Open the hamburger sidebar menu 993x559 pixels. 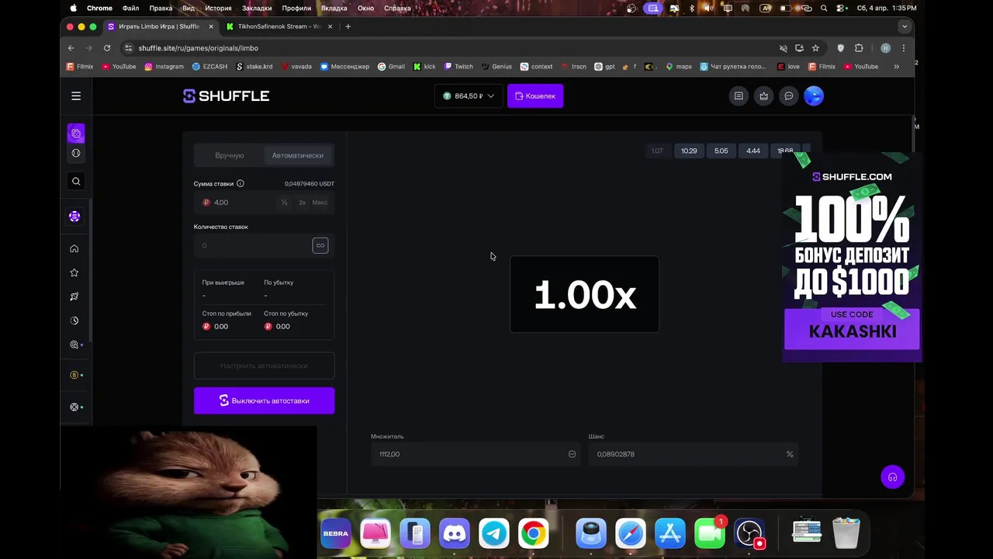(76, 96)
